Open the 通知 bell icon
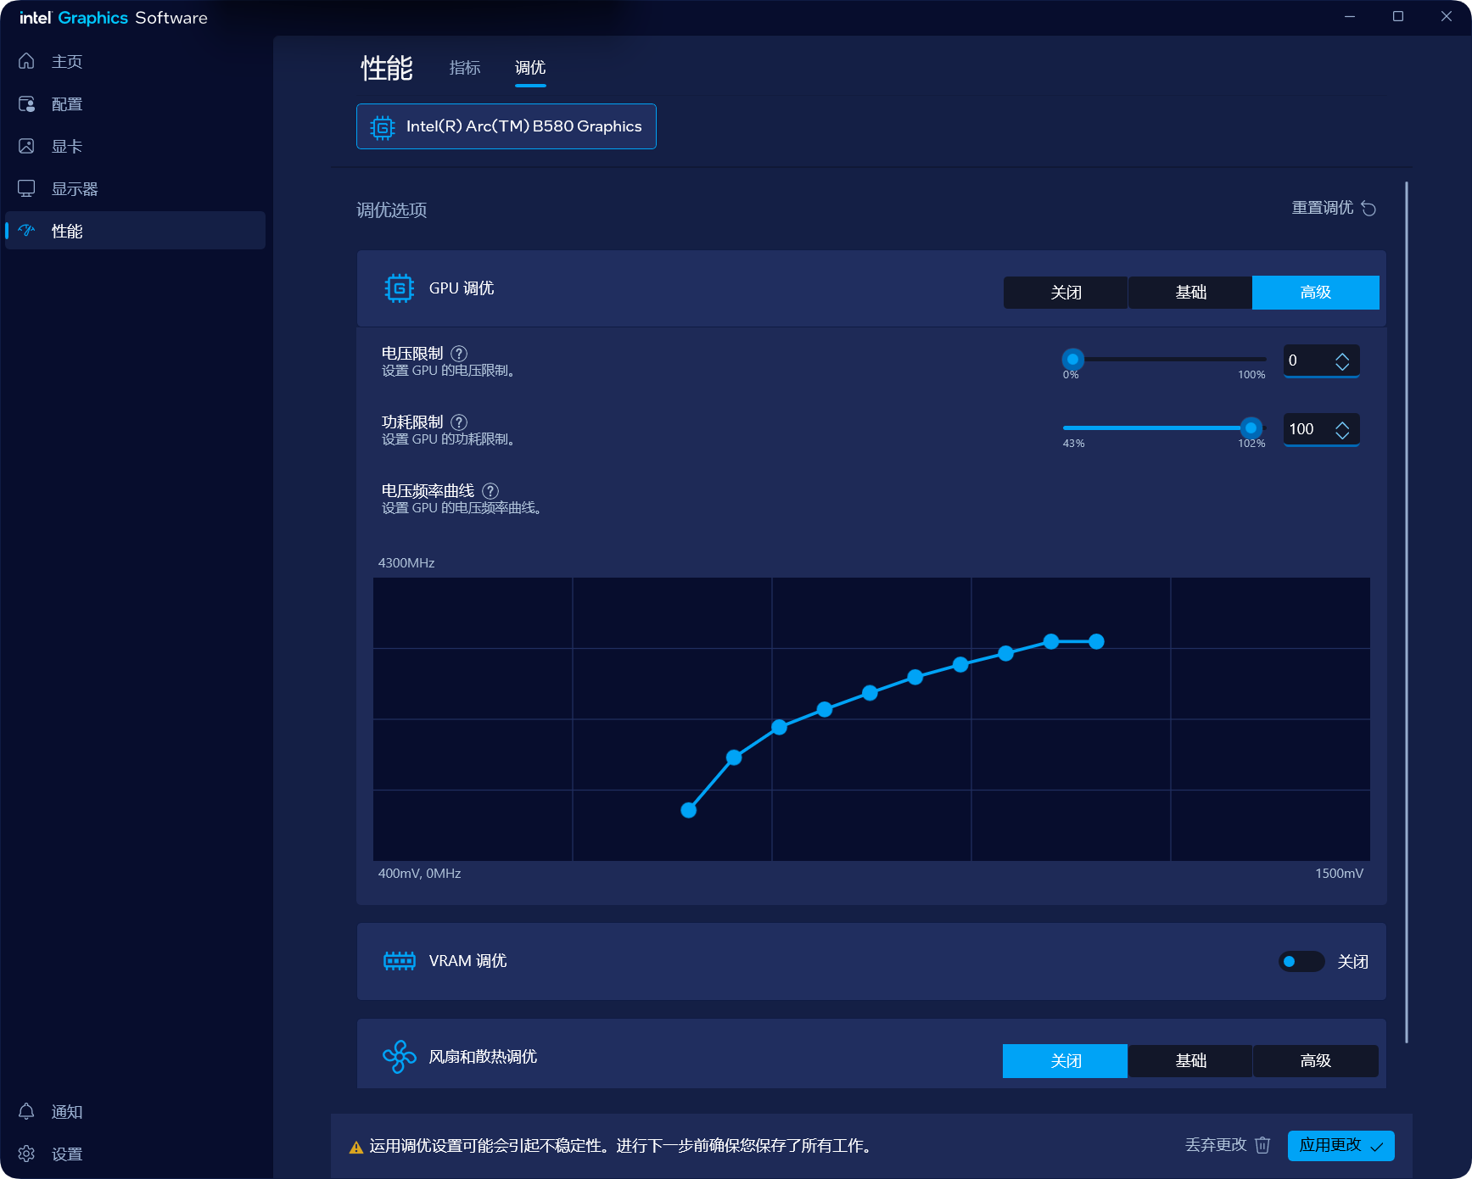The height and width of the screenshot is (1179, 1472). 26,1111
